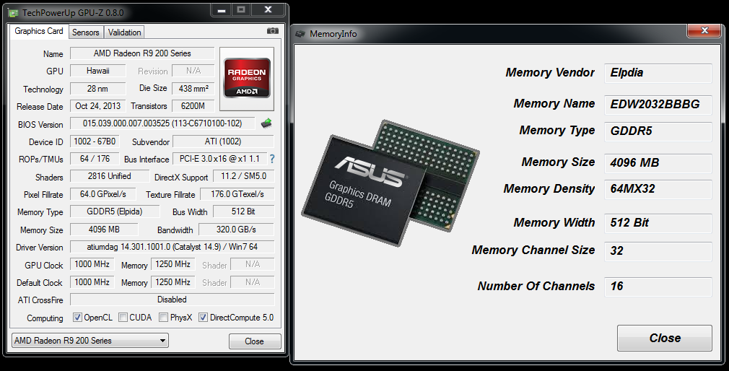Click the ATI CrossFire field showing Disabled
729x371 pixels.
[172, 300]
